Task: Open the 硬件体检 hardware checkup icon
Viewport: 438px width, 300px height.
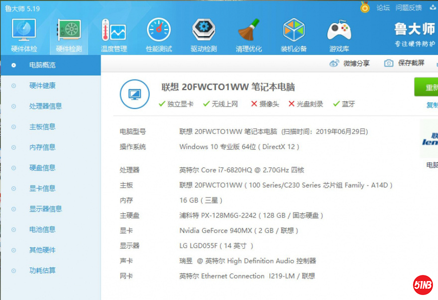Action: (x=24, y=31)
